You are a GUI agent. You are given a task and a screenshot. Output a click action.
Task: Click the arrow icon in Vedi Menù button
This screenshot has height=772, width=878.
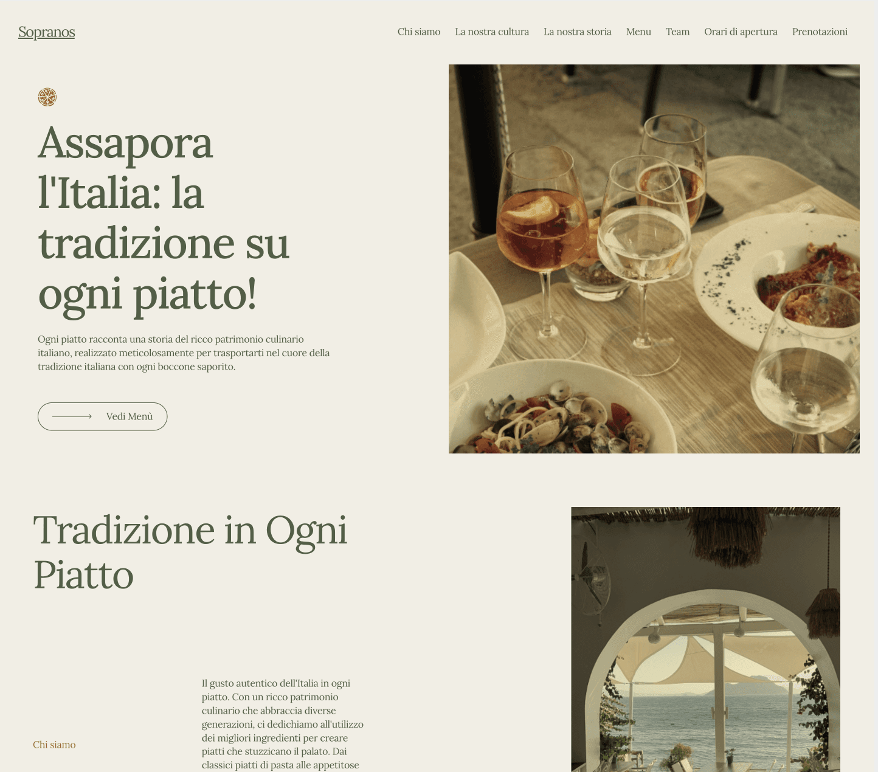72,416
